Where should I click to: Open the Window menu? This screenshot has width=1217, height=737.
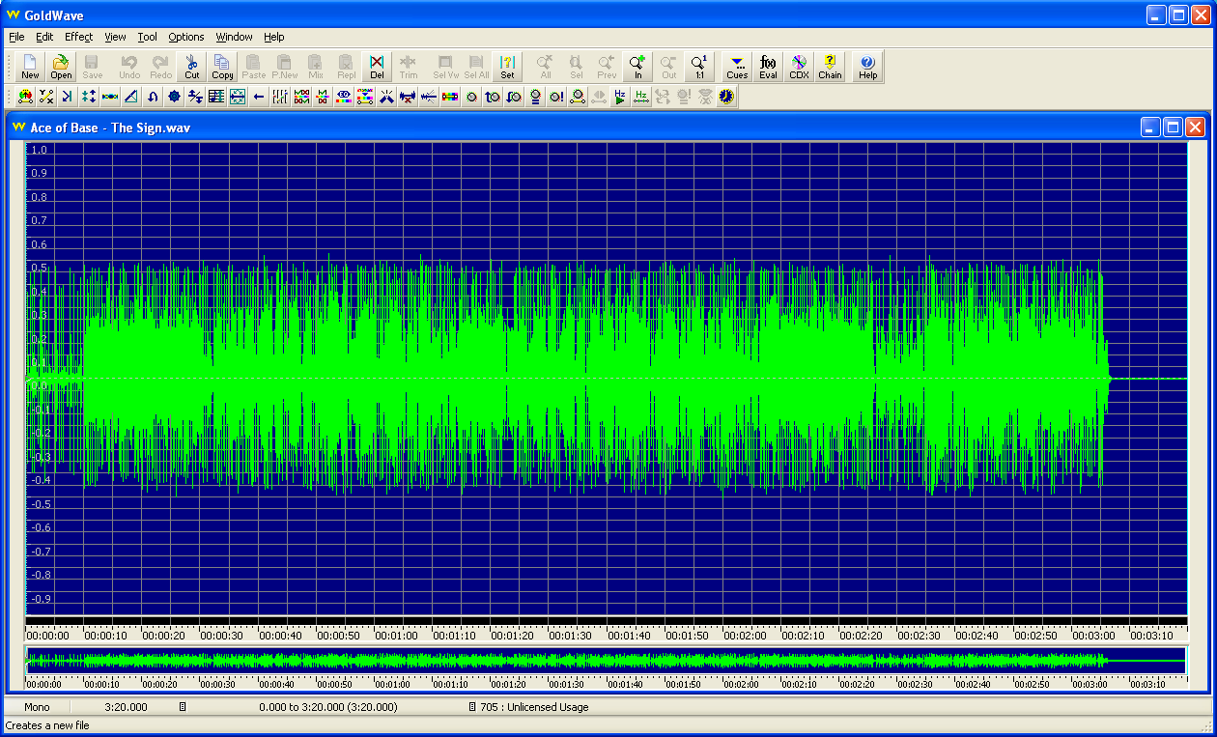[x=234, y=37]
